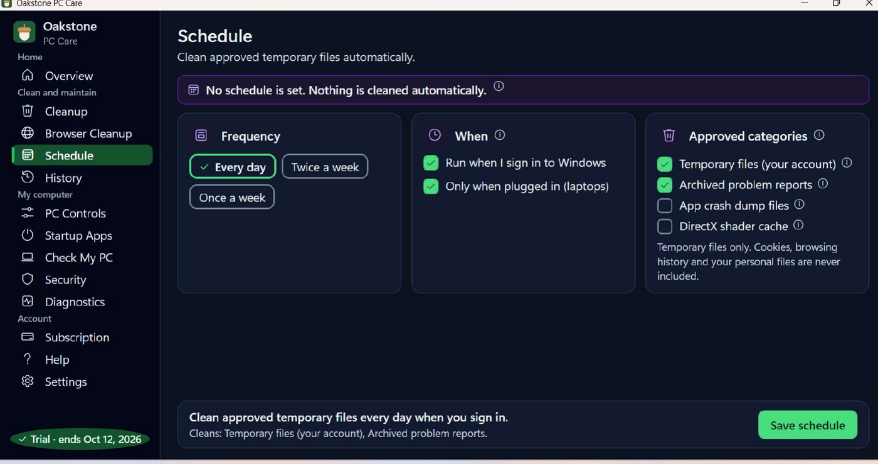Click the History clock icon in sidebar
The width and height of the screenshot is (878, 464).
click(x=28, y=177)
